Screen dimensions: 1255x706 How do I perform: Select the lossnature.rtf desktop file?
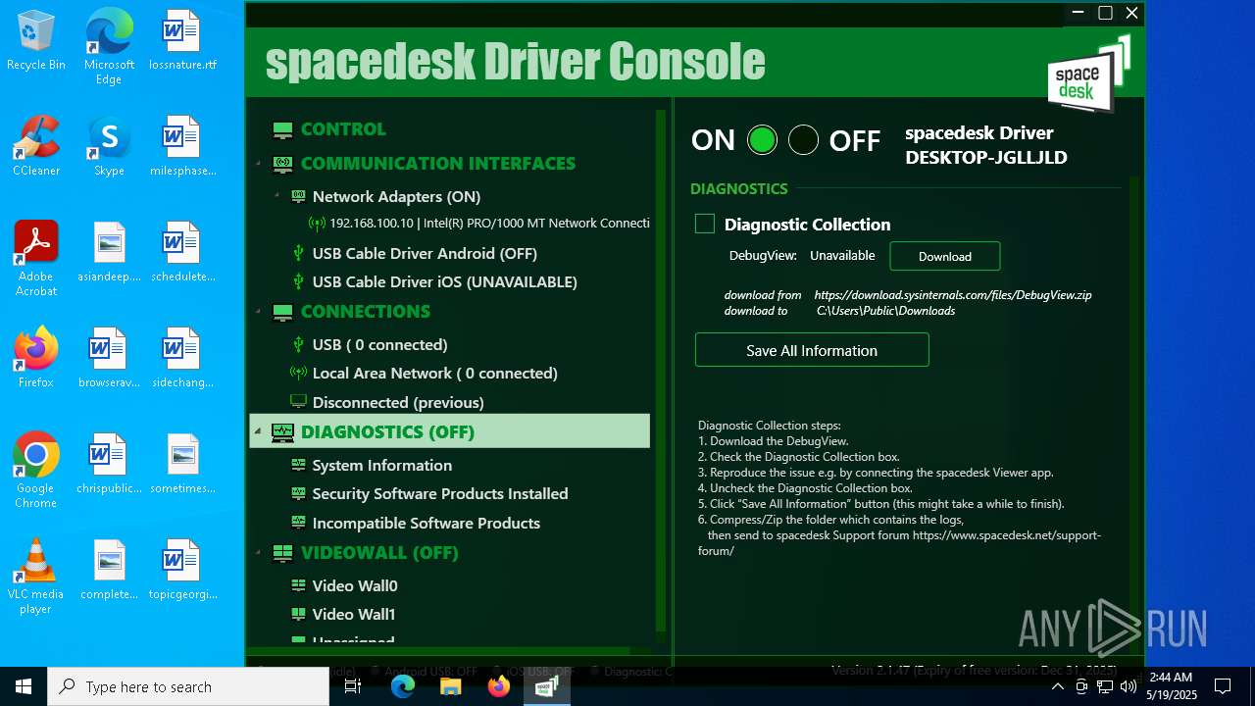(182, 41)
